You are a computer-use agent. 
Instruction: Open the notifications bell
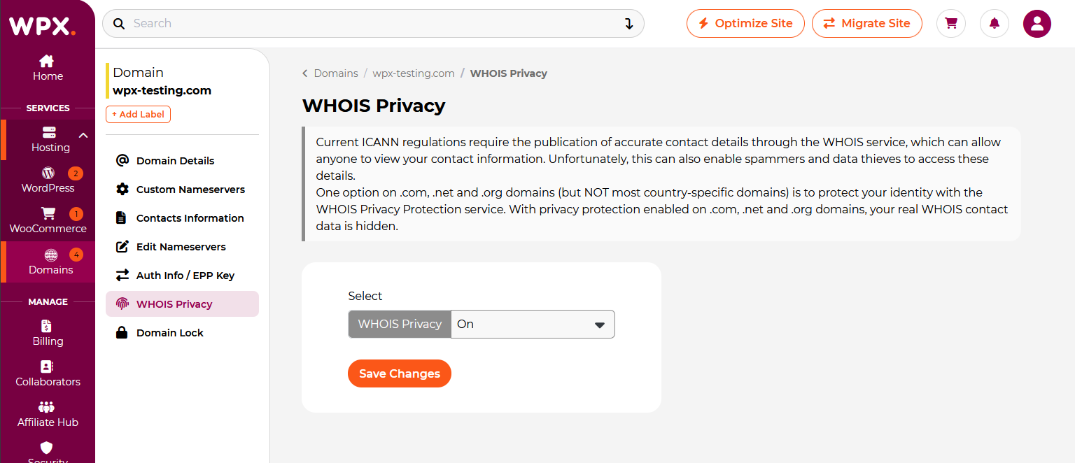pos(995,23)
